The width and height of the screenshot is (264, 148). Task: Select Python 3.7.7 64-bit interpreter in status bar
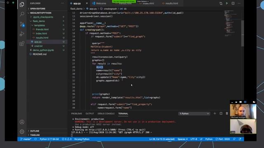click(49, 139)
